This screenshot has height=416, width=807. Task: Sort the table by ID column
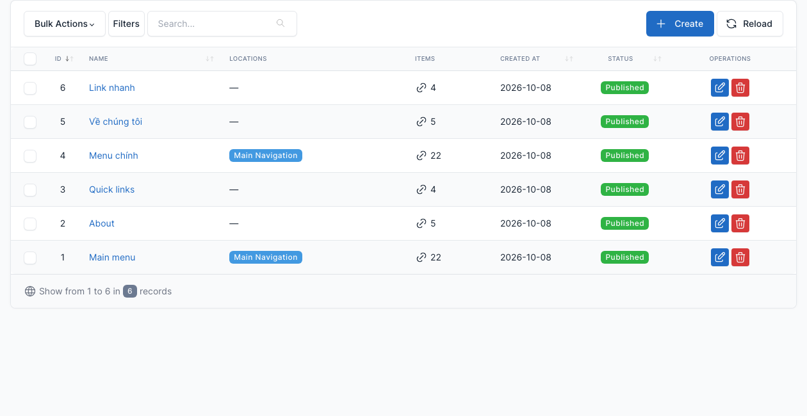(64, 59)
